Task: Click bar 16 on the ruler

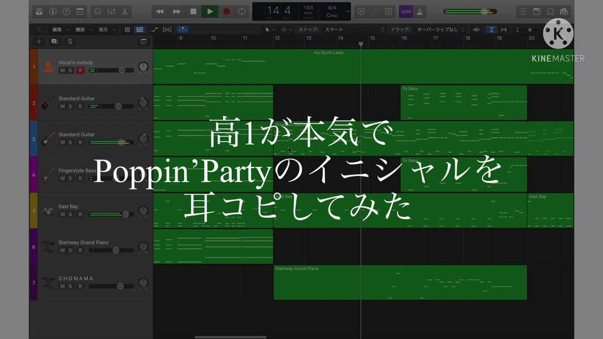Action: pos(404,38)
